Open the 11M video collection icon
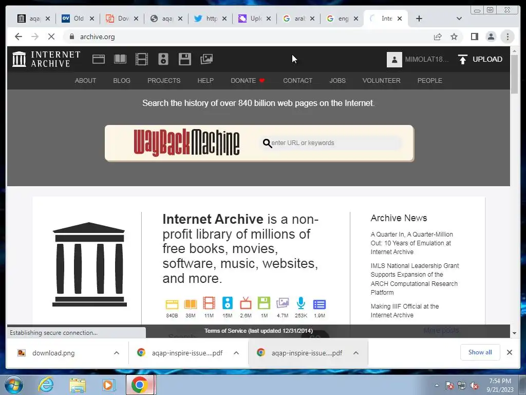This screenshot has height=395, width=526. (x=209, y=303)
